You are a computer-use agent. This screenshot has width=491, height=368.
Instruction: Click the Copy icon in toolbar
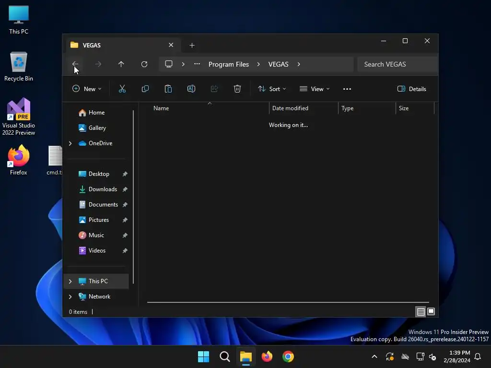pyautogui.click(x=145, y=89)
